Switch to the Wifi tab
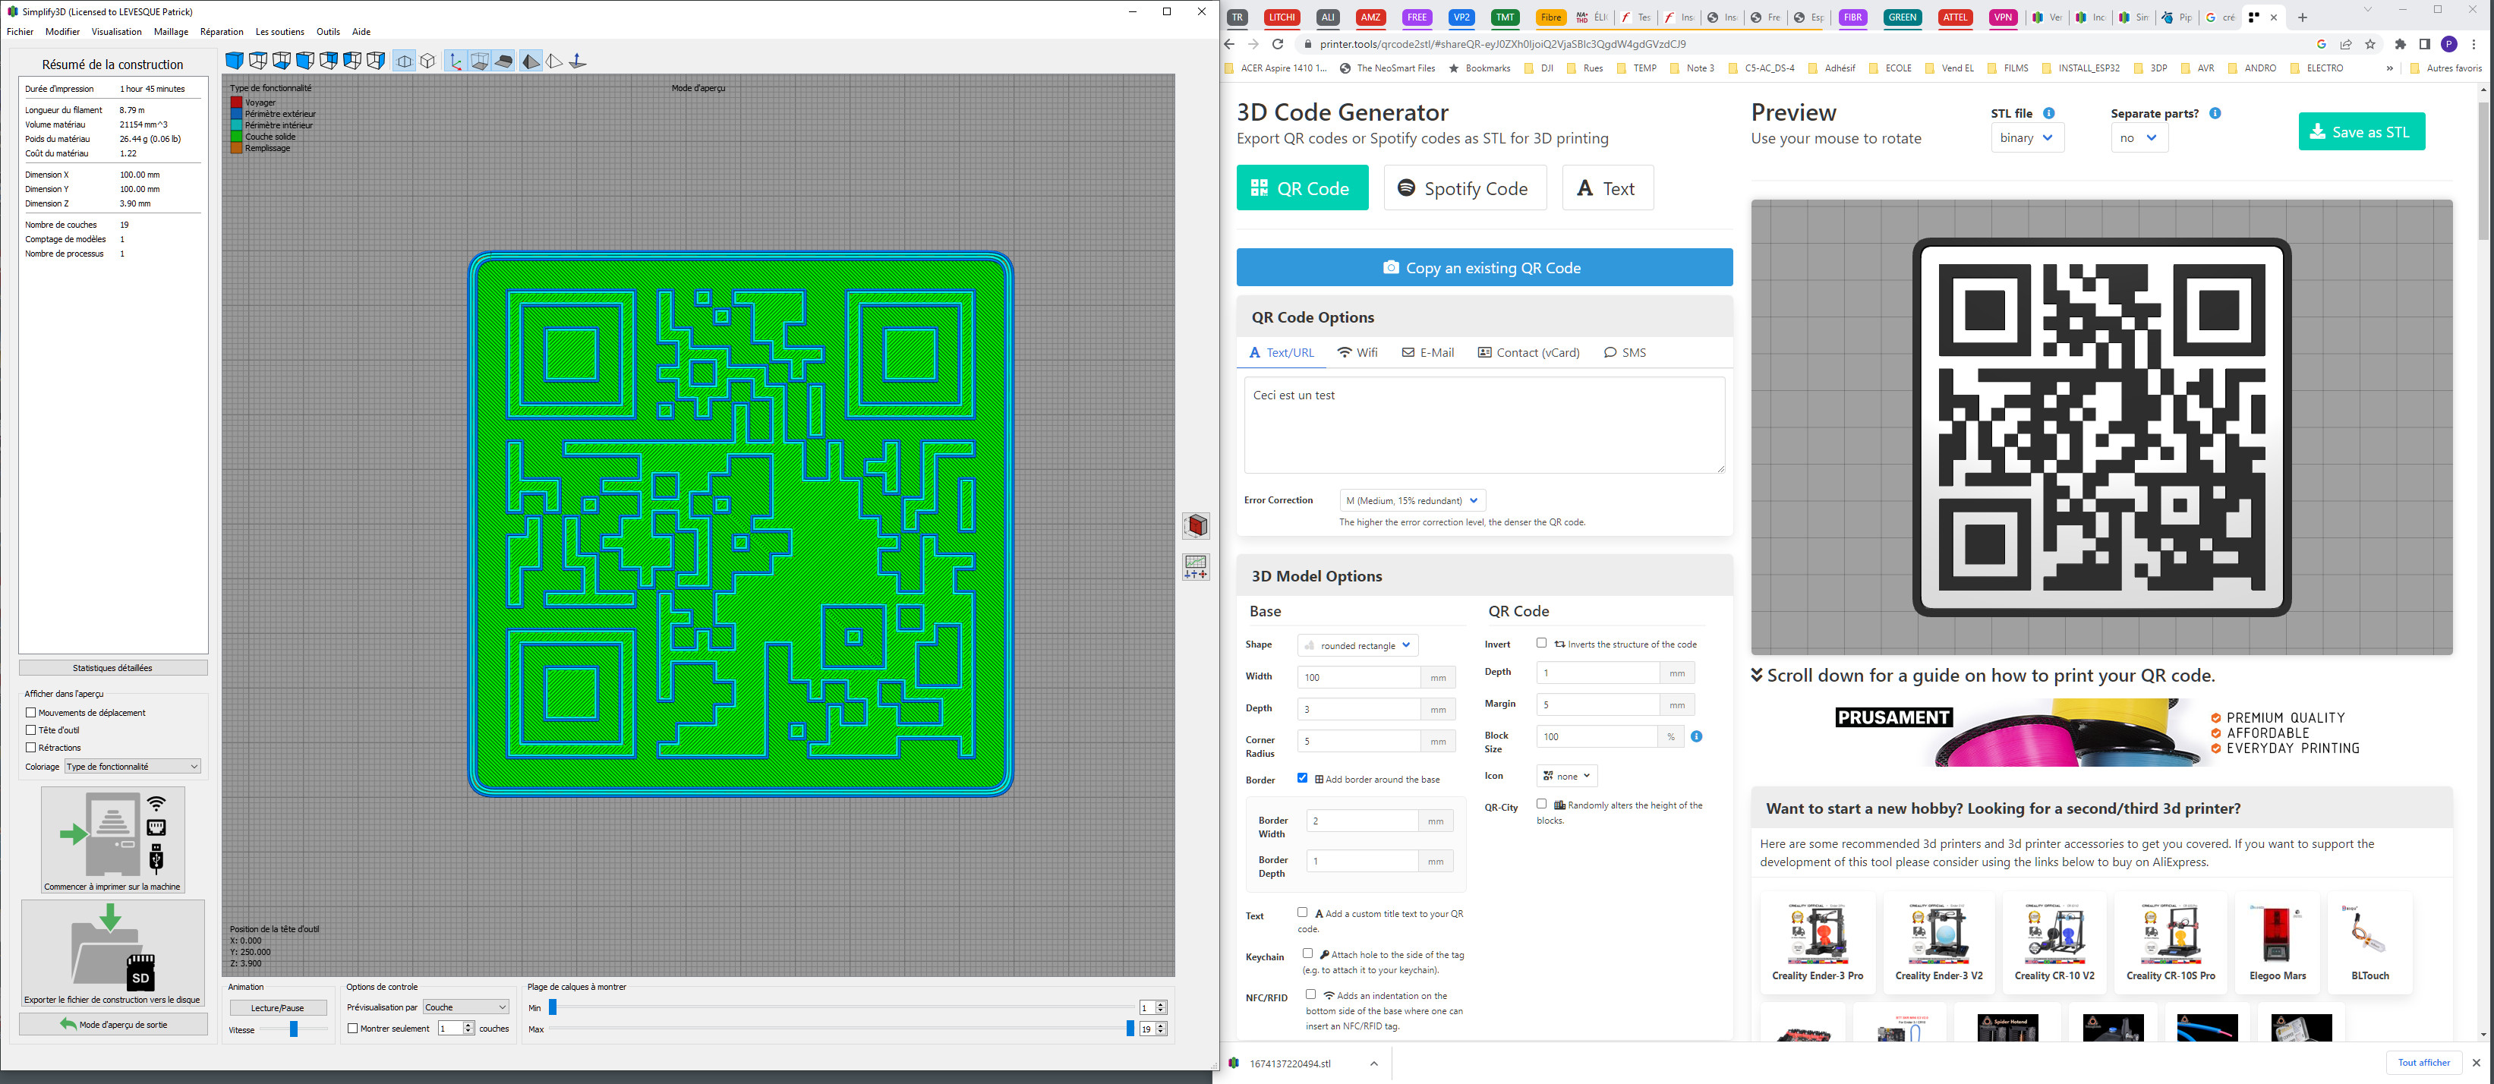 [x=1357, y=352]
